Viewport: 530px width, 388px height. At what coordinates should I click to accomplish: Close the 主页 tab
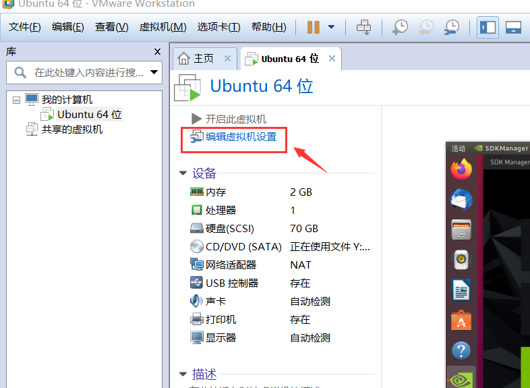pos(227,59)
